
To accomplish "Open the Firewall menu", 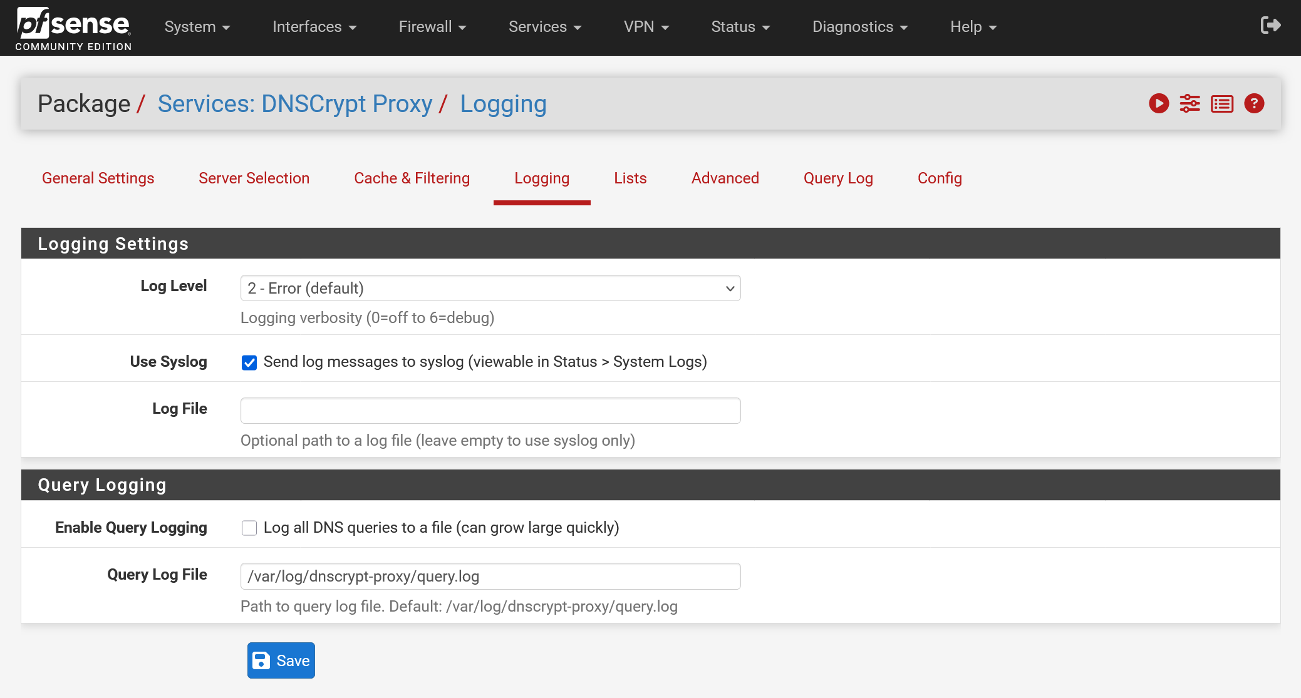I will point(432,27).
